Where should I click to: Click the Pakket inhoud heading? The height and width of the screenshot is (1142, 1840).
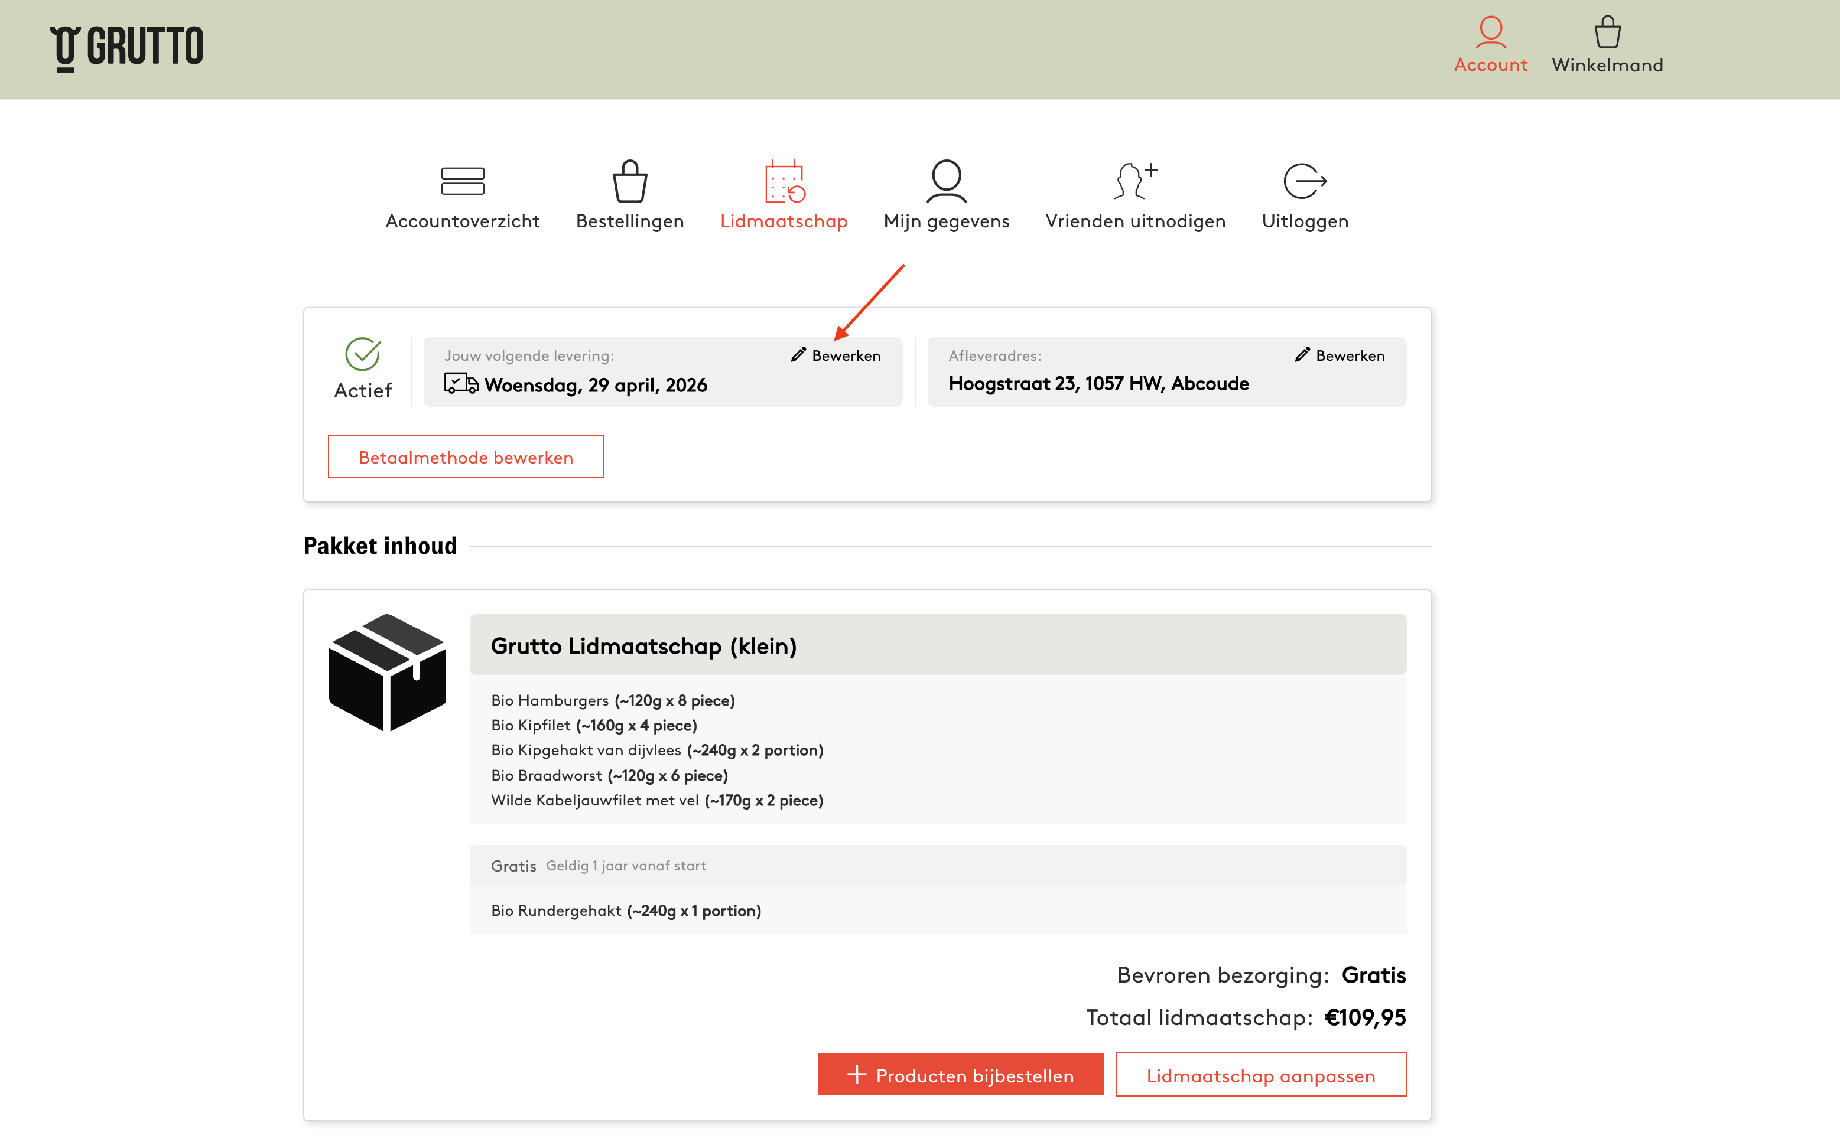380,546
